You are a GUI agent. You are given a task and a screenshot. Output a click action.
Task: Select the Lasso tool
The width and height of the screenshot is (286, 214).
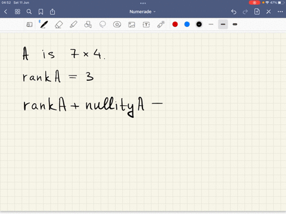click(102, 24)
